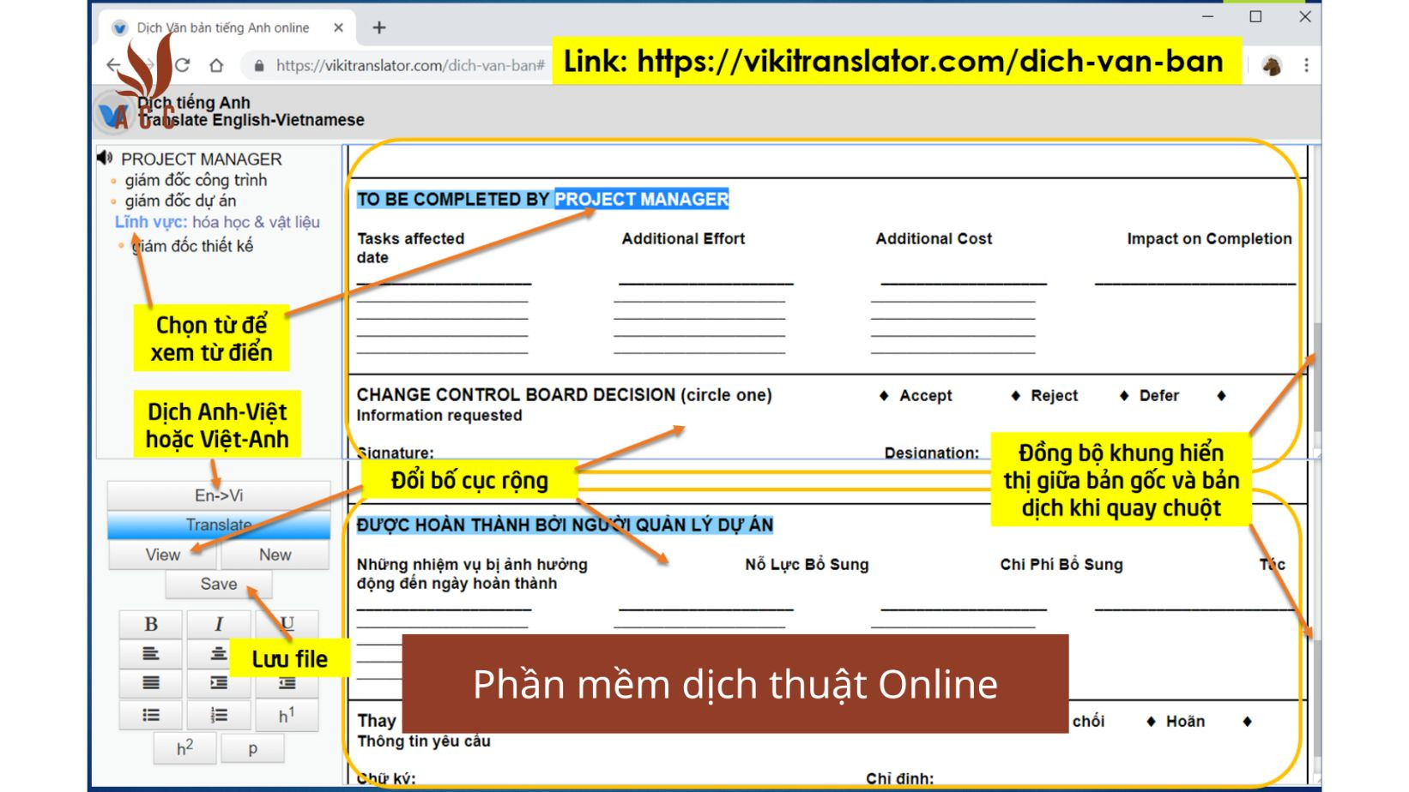Click 'Chỉ định:' in translation pane
The height and width of the screenshot is (792, 1409).
pos(899,778)
